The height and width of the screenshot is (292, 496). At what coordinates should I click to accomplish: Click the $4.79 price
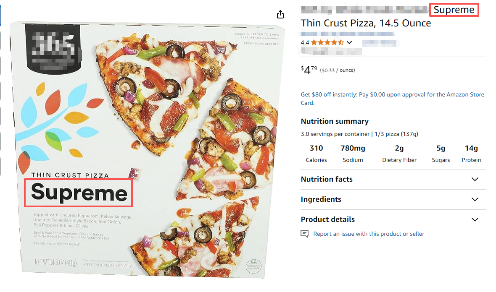[309, 70]
